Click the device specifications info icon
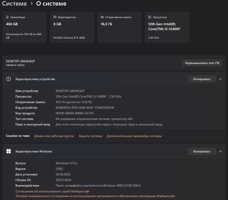Viewport: 228px width, 200px height. pos(9,79)
